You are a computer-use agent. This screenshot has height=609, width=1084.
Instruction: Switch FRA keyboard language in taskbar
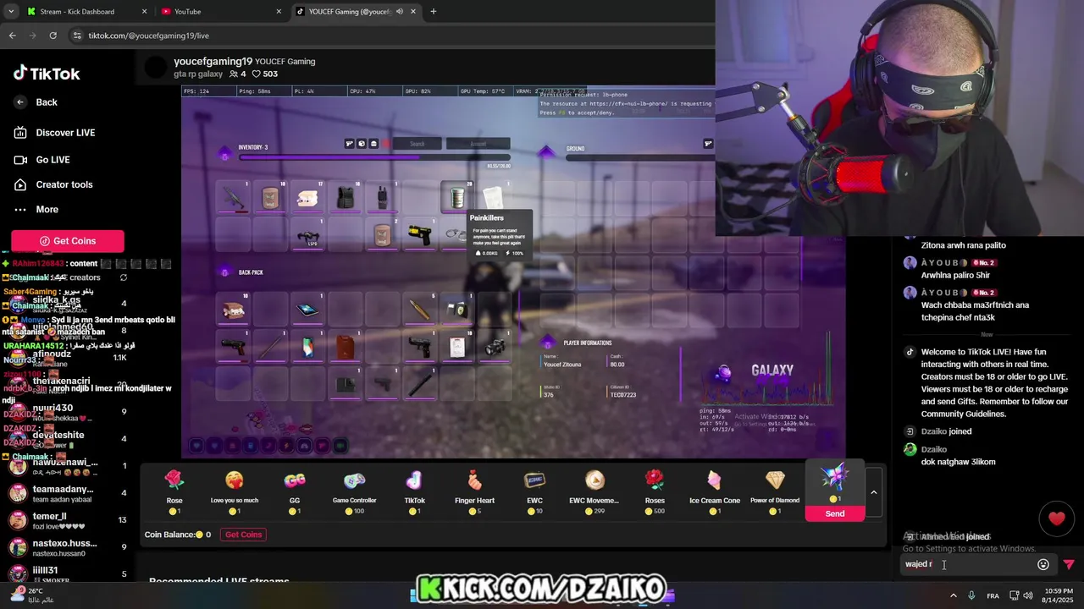(x=993, y=596)
